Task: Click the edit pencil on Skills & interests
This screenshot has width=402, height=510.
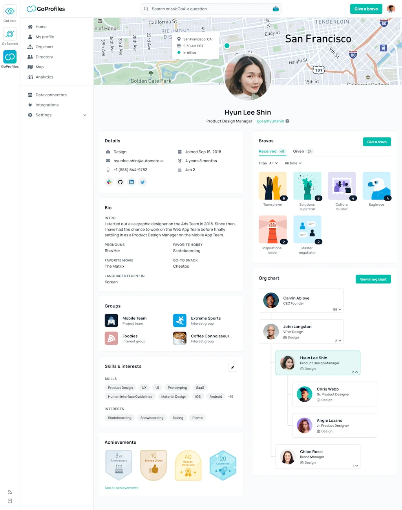Action: [x=232, y=367]
